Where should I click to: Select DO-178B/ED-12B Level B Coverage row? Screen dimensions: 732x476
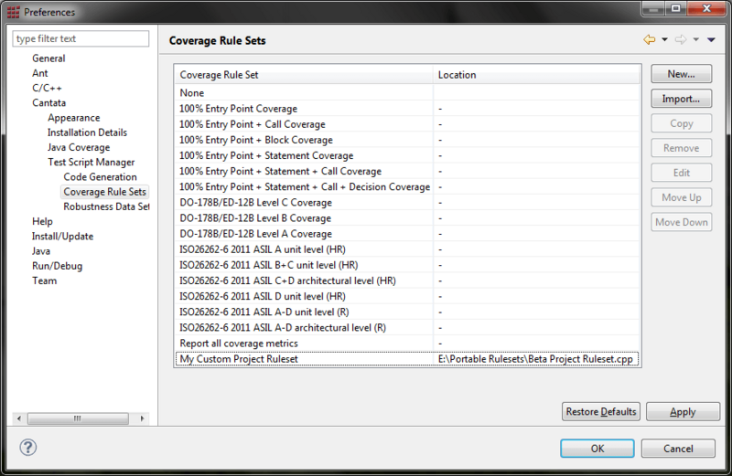[407, 218]
